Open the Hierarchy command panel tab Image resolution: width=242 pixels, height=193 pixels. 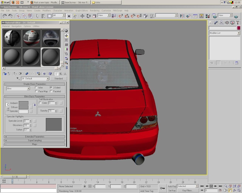[x=221, y=23]
